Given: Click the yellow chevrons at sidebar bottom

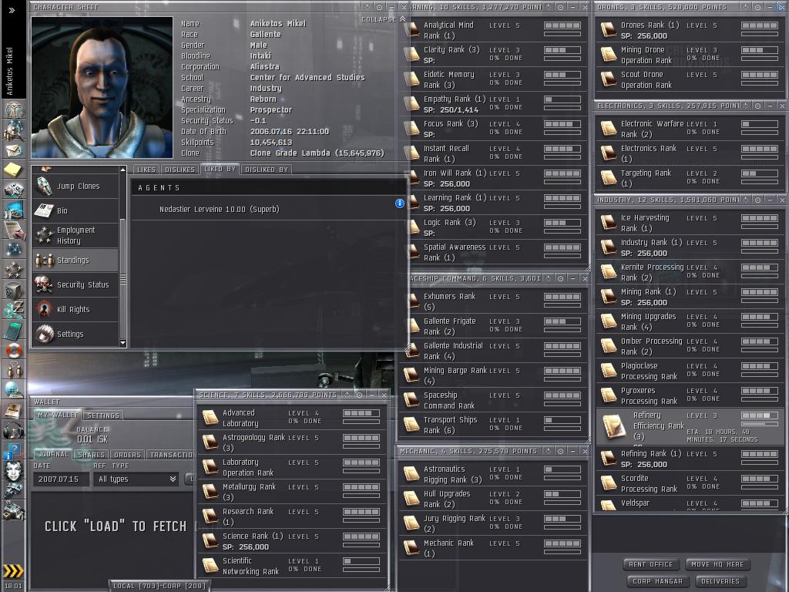Looking at the screenshot, I should pos(14,571).
